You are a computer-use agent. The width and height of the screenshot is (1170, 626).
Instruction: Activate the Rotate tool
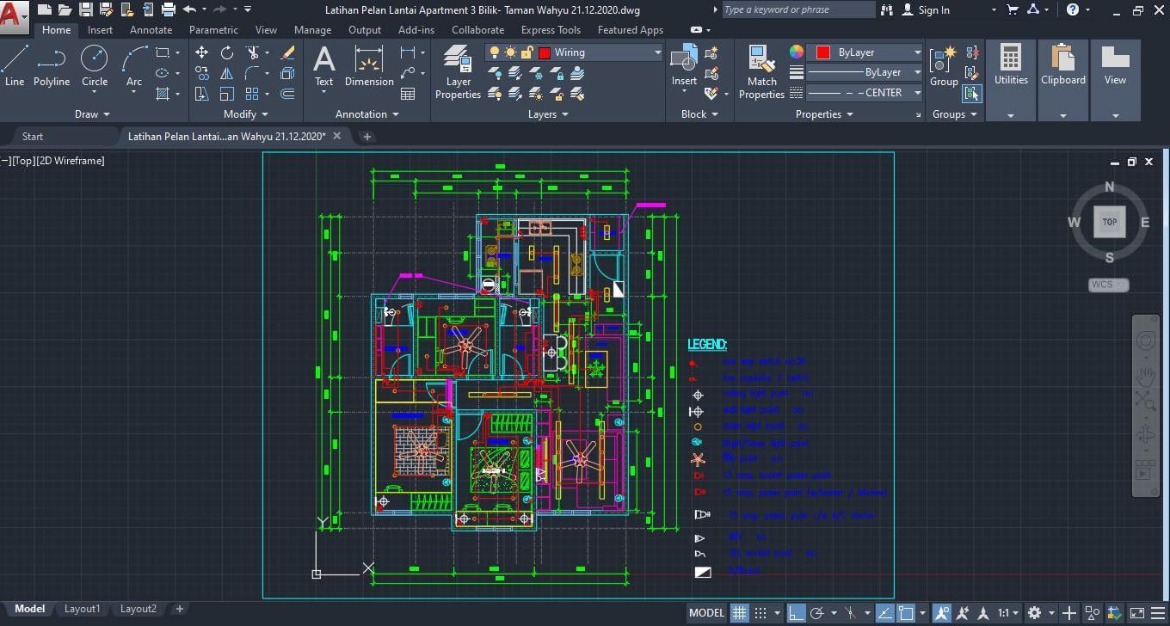pyautogui.click(x=227, y=52)
